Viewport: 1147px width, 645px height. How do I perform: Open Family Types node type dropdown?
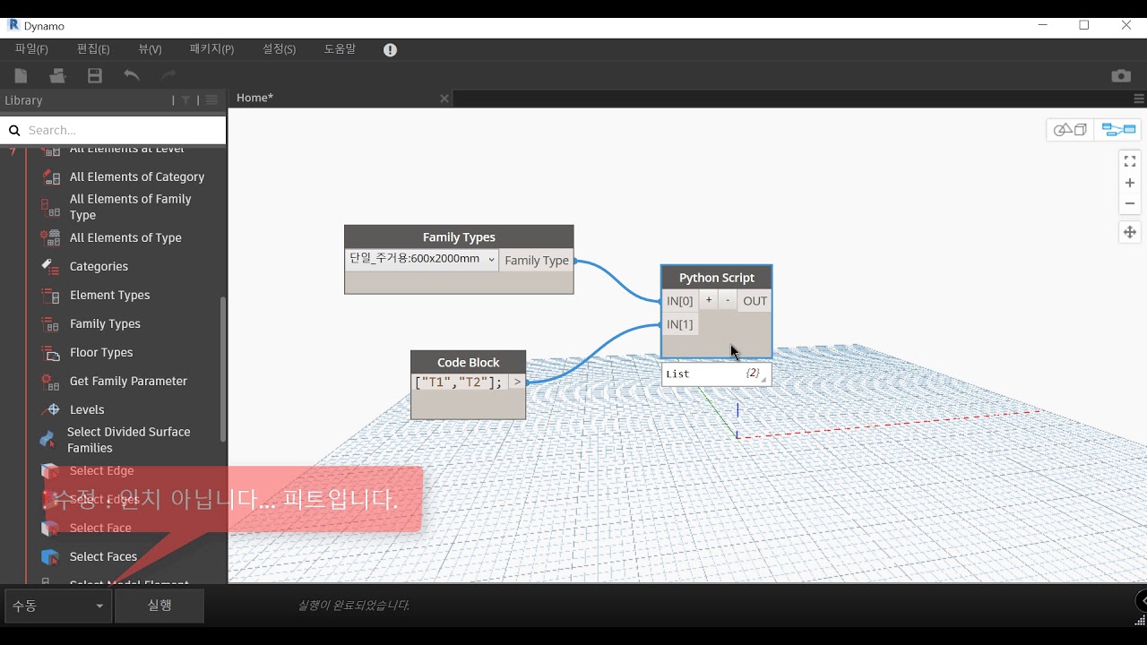(422, 260)
